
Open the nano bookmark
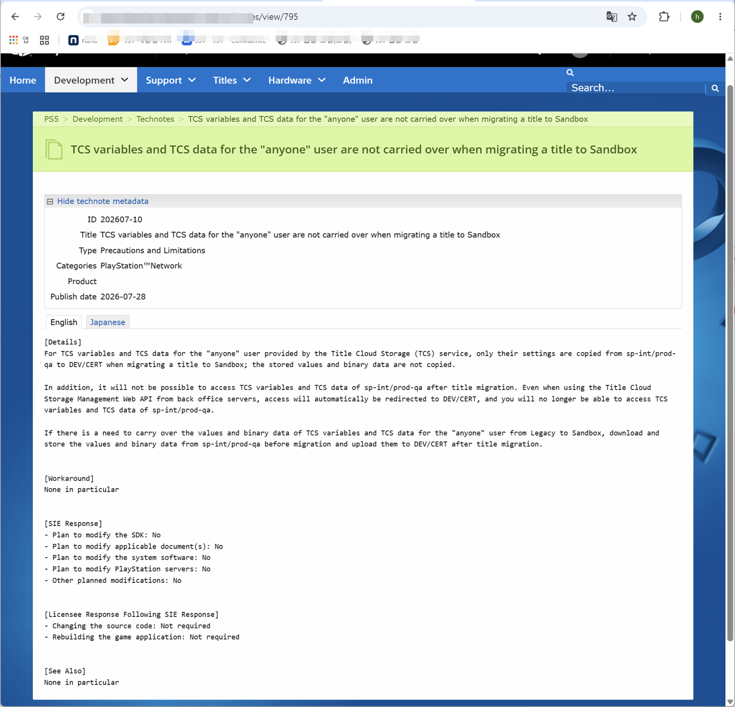point(83,40)
